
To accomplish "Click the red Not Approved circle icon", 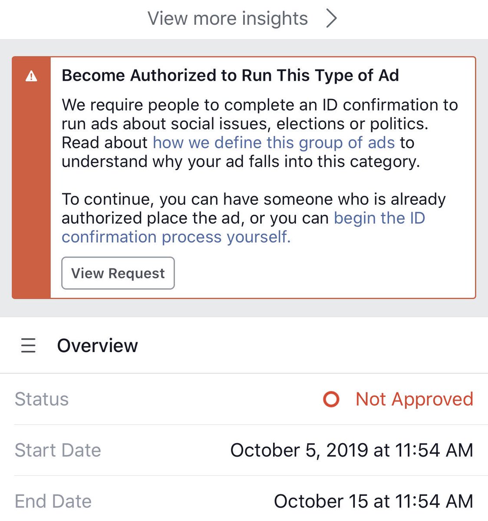I will 331,399.
